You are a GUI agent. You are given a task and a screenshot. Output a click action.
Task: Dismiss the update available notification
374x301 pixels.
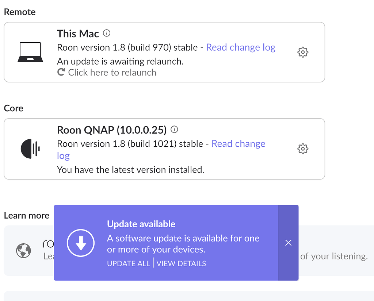tap(288, 243)
